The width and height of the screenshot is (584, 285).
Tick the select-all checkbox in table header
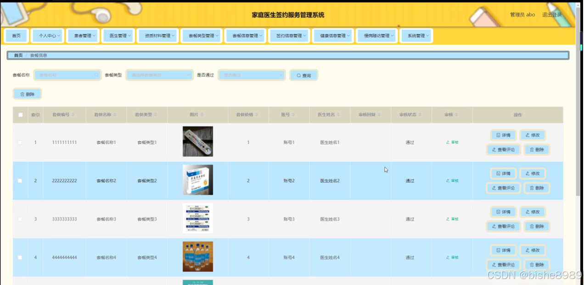20,115
